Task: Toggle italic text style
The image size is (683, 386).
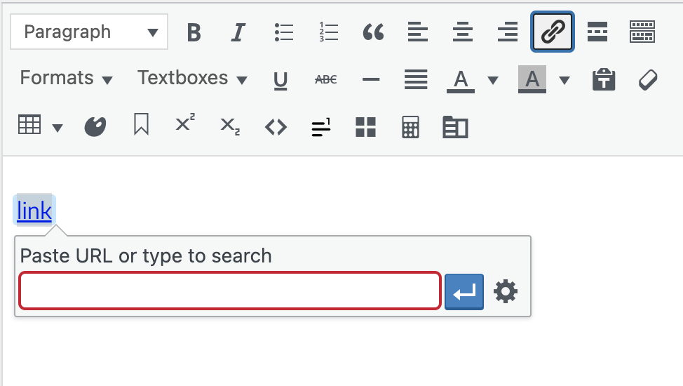Action: [238, 32]
